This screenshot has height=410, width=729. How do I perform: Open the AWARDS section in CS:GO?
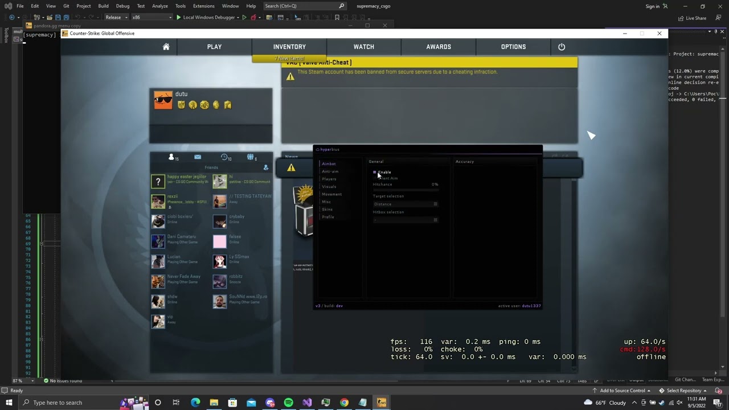[x=439, y=47]
